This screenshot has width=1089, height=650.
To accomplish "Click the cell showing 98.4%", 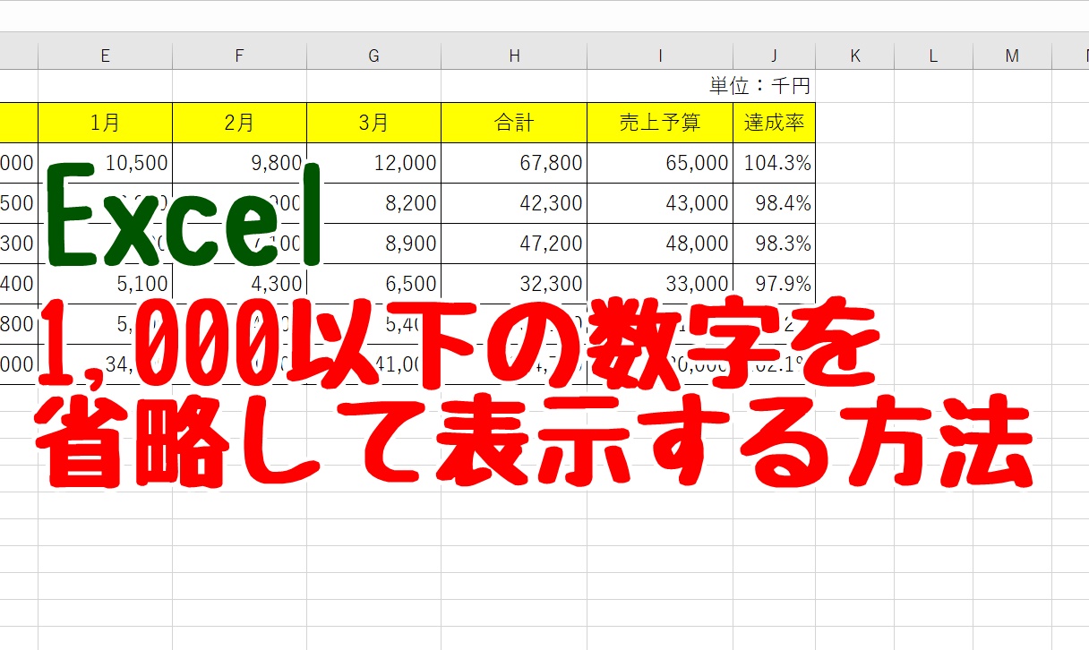I will pos(774,203).
